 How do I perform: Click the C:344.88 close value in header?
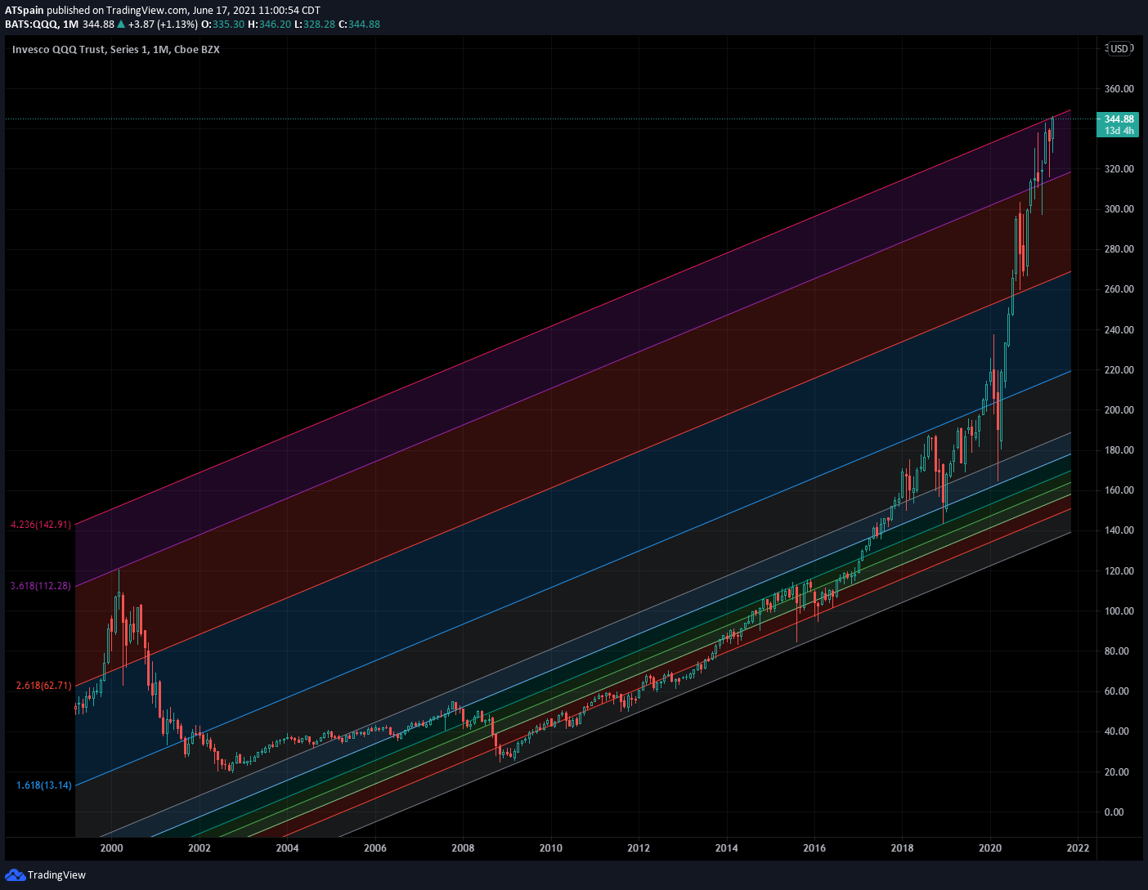click(360, 25)
